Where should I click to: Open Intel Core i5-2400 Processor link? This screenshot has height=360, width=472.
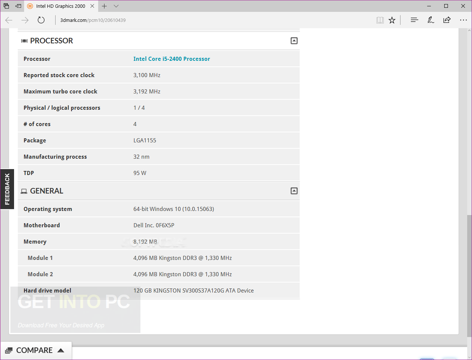coord(172,59)
